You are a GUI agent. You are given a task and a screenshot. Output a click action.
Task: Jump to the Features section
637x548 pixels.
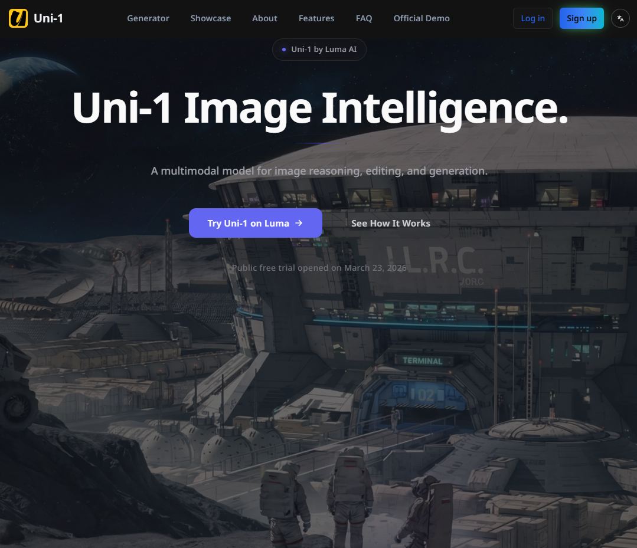tap(316, 18)
